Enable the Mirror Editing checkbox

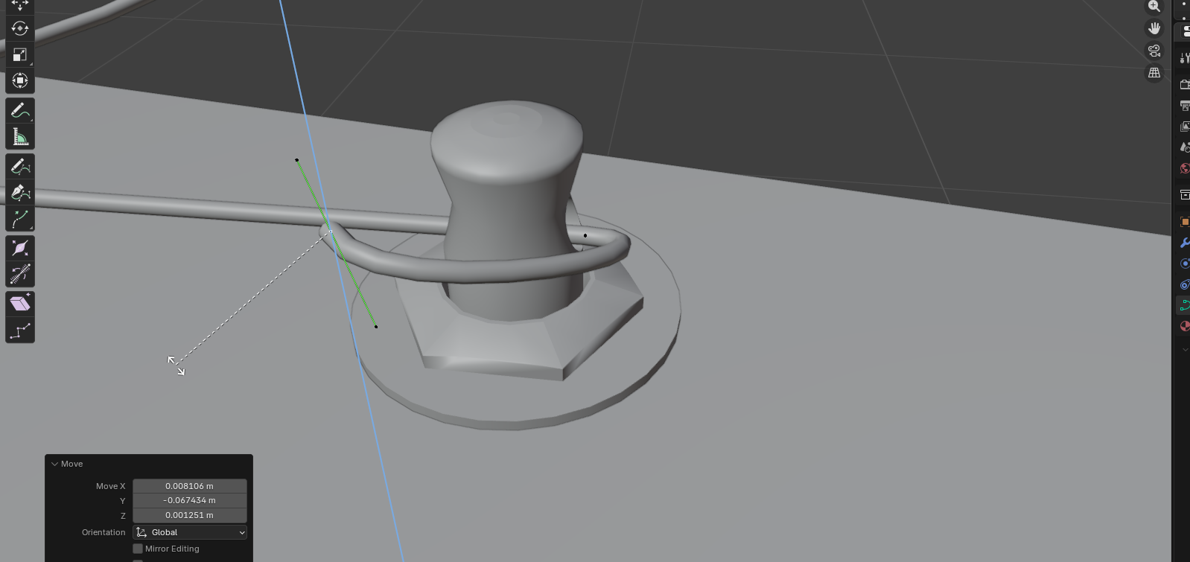(x=138, y=549)
